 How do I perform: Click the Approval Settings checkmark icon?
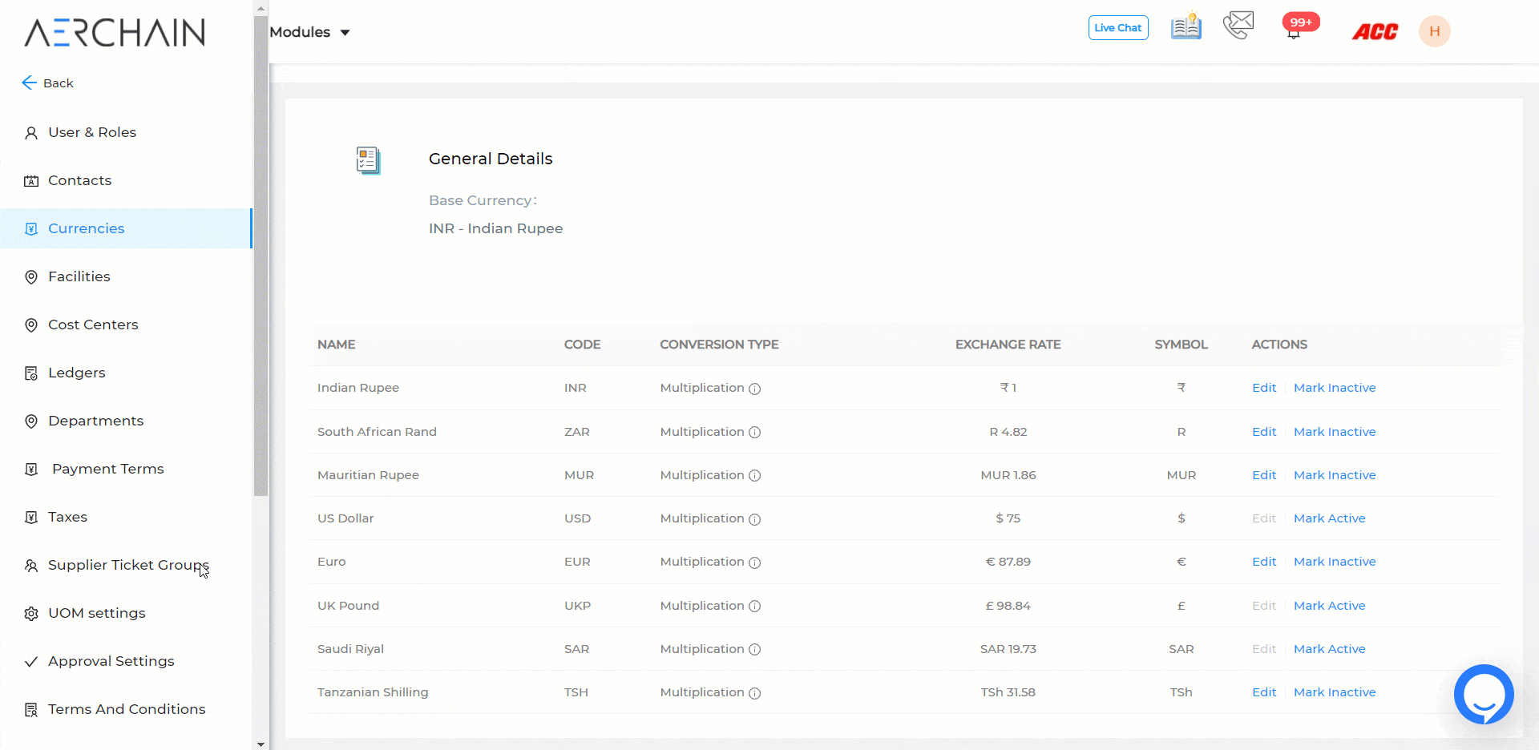coord(31,662)
